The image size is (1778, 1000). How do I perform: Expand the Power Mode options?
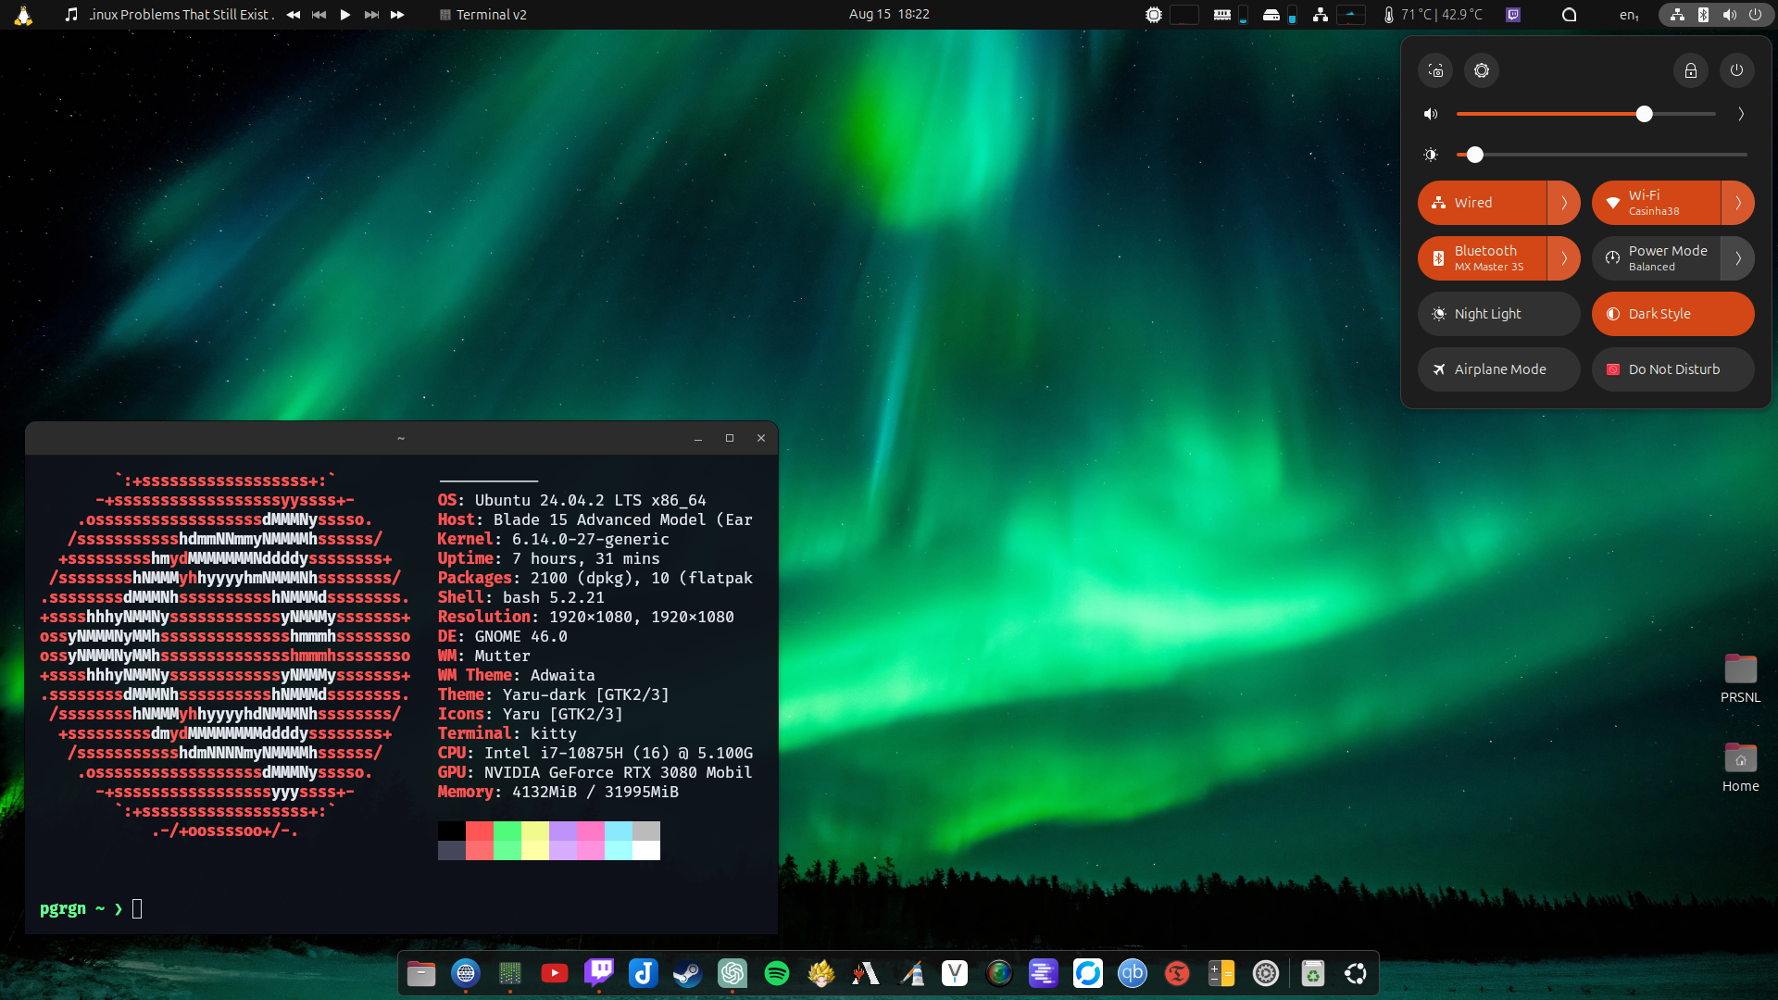point(1739,258)
